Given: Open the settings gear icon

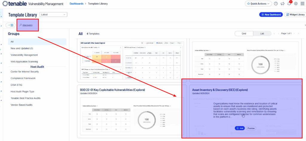Looking at the screenshot, I should click(296, 4).
